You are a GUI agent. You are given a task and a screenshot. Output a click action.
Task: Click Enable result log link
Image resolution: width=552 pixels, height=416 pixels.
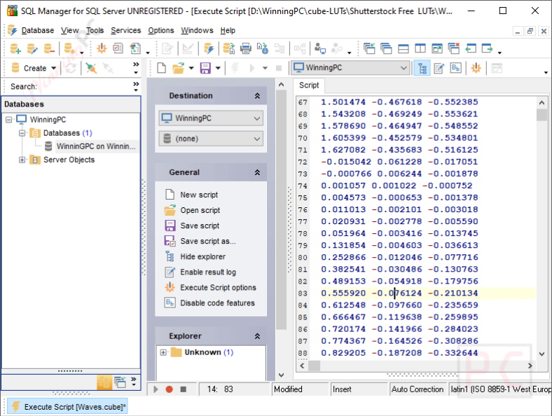pos(208,272)
